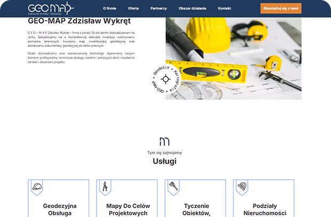This screenshot has height=217, width=331.
Task: Select Obszar działania in navigation
Action: click(192, 9)
